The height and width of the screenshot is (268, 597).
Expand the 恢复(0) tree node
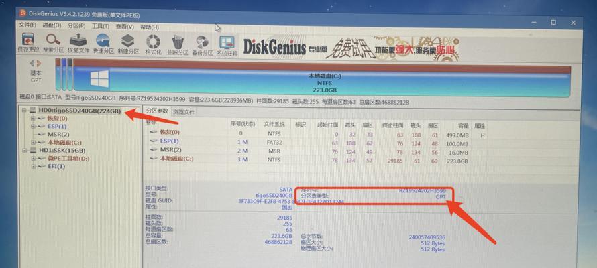33,118
